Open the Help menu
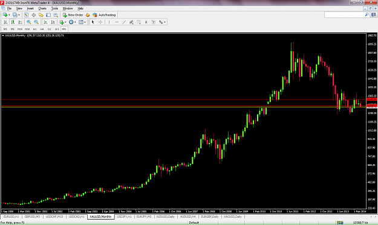378x225 pixels. pos(80,8)
